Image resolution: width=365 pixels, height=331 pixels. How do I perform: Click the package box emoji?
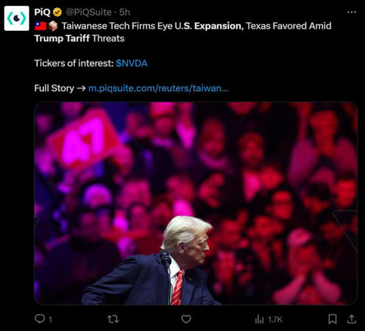53,26
